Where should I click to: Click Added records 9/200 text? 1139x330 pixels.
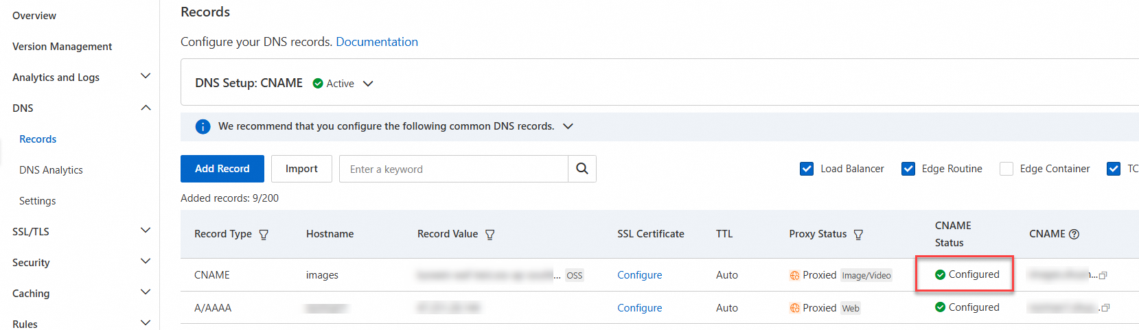click(229, 198)
